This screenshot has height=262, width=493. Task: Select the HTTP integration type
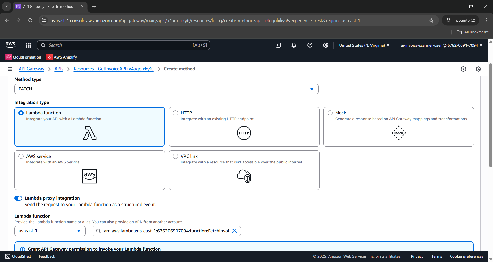pyautogui.click(x=175, y=113)
